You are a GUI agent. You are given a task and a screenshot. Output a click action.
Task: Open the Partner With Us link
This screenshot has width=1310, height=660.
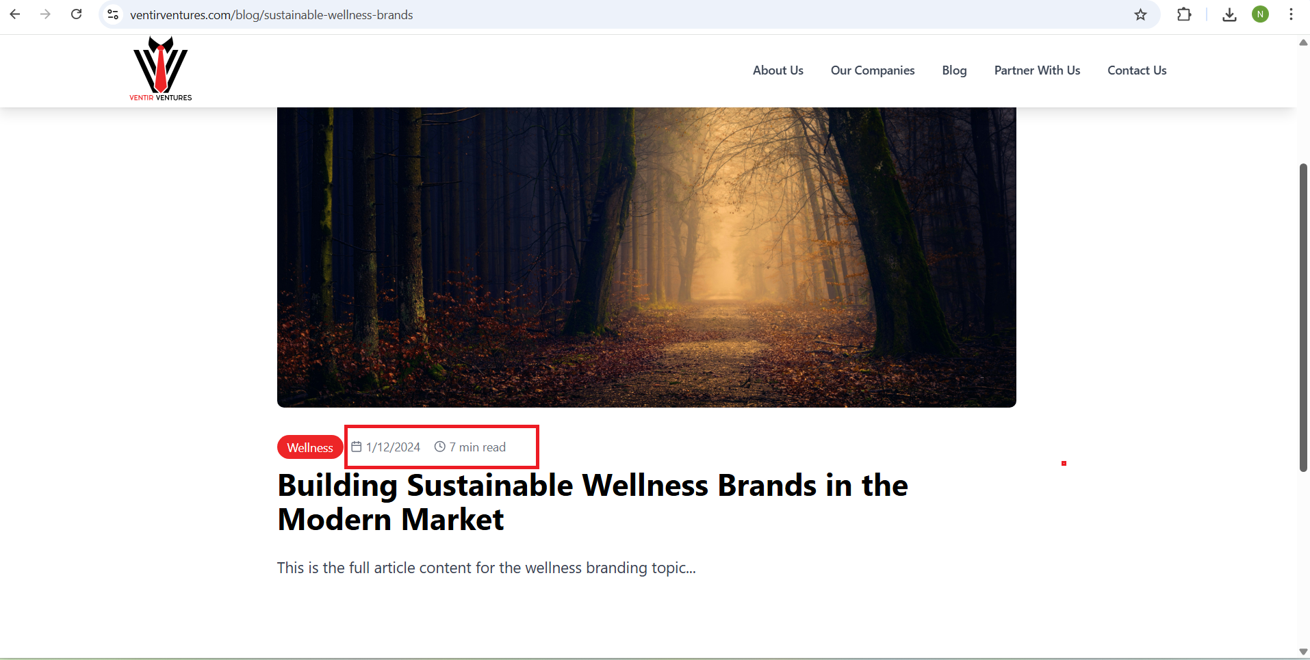pyautogui.click(x=1037, y=70)
